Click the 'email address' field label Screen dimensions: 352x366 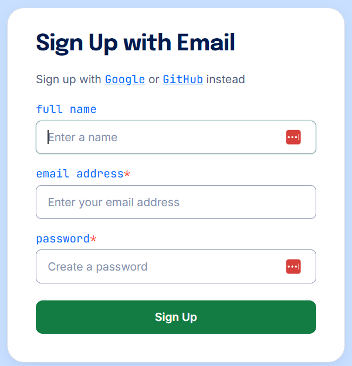pos(79,174)
